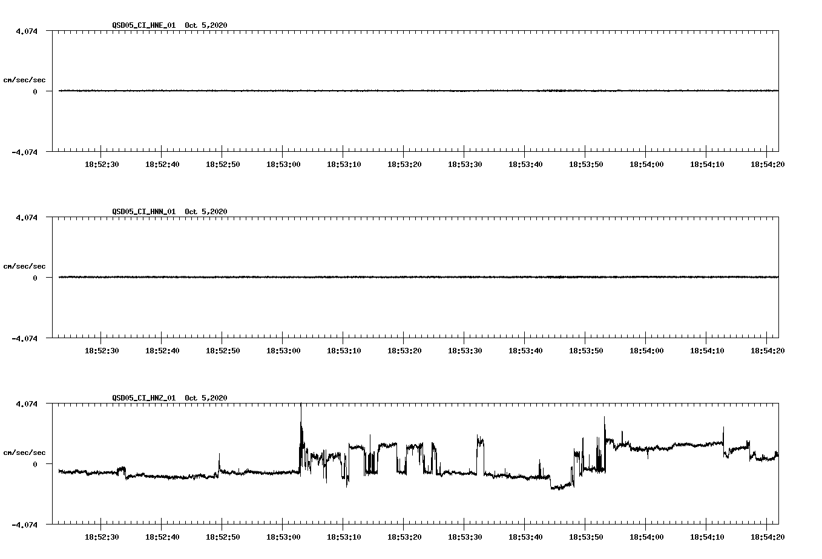Click the cm/sec/sec label on HNE plot

click(x=25, y=79)
